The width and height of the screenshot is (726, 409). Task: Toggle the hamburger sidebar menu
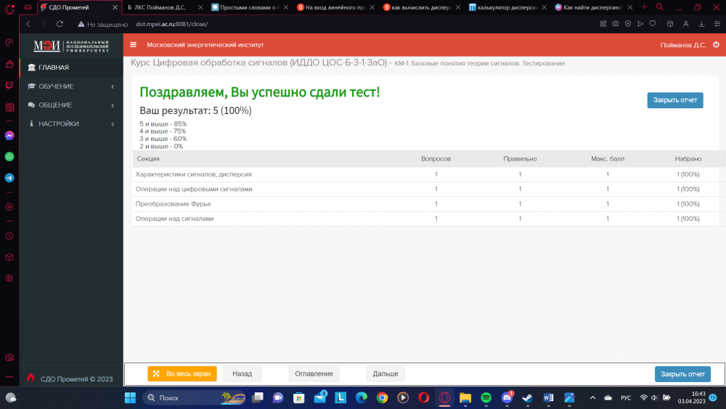pyautogui.click(x=133, y=44)
